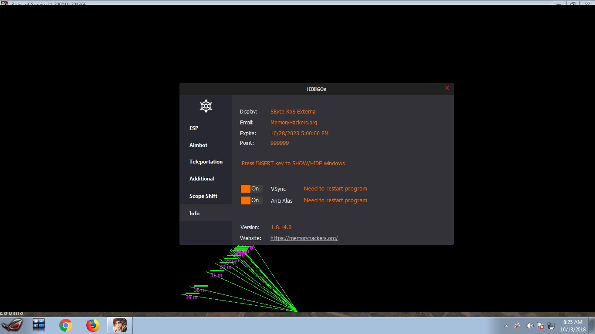The height and width of the screenshot is (334, 595).
Task: Show hidden tray icons arrow
Action: coord(506,326)
